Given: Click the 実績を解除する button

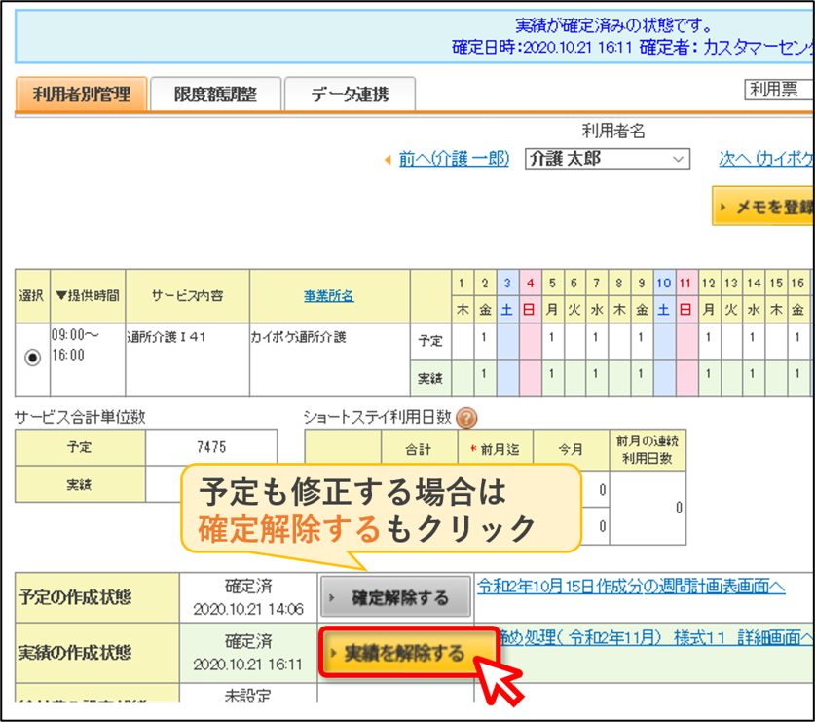Looking at the screenshot, I should pyautogui.click(x=409, y=652).
